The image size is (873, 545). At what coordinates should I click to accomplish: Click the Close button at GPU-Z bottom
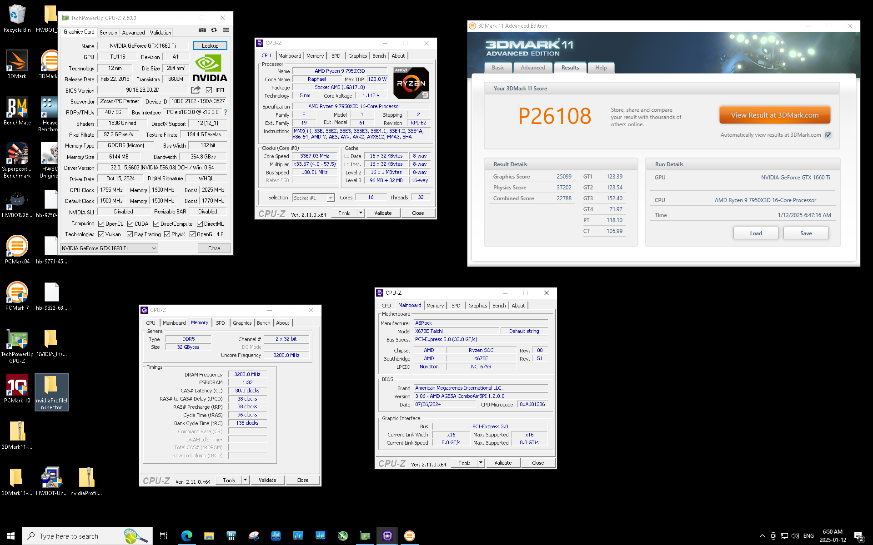(x=214, y=248)
